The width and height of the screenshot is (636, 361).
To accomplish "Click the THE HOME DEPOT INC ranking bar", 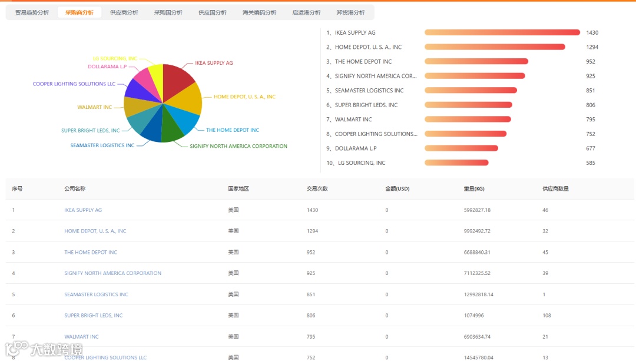I will [476, 62].
